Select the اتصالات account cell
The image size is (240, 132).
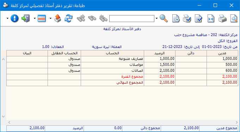click(x=112, y=71)
